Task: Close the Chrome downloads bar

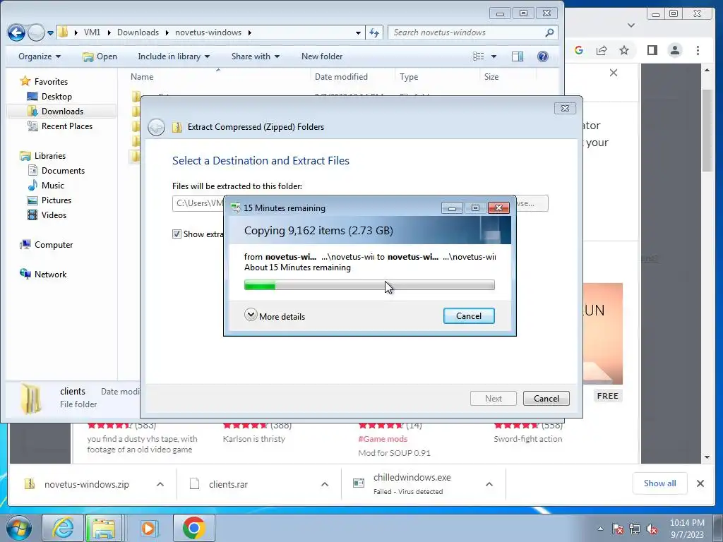Action: 700,483
